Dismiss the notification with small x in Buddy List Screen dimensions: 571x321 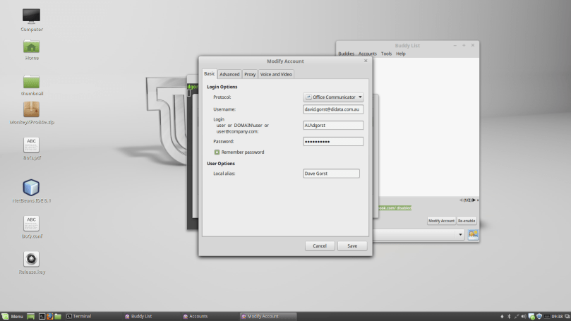pyautogui.click(x=478, y=200)
